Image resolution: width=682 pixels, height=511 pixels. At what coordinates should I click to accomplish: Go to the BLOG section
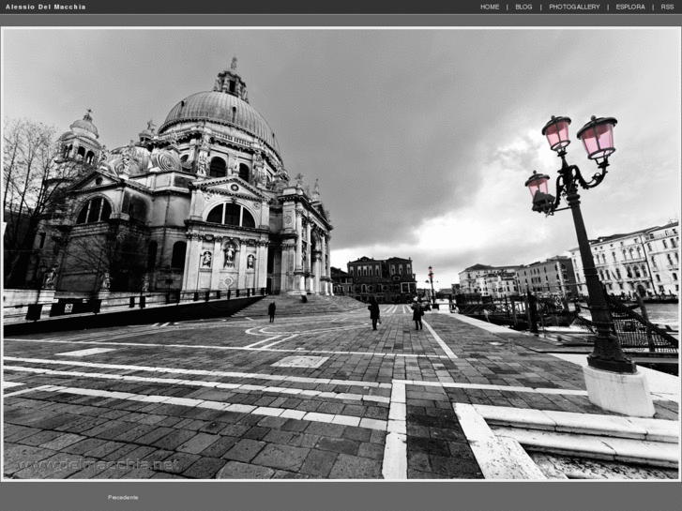(x=523, y=7)
